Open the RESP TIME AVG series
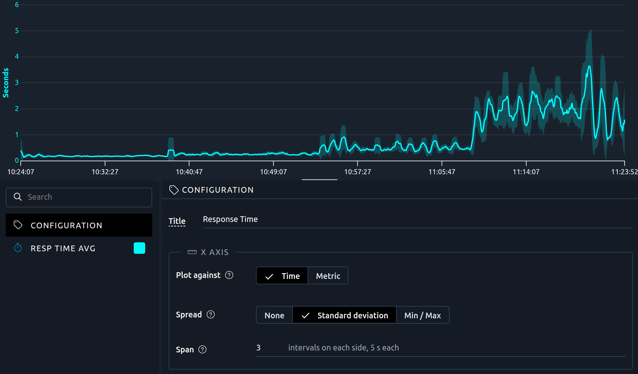Viewport: 638px width, 374px height. (x=79, y=248)
